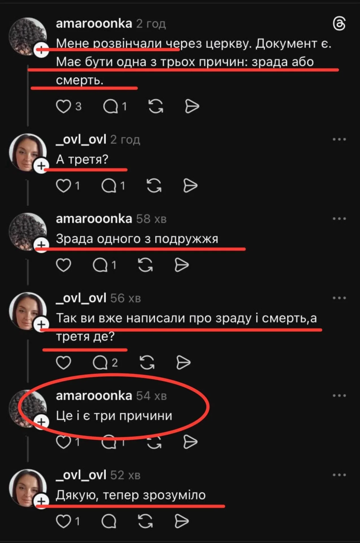Open the Threads logo icon at top right
This screenshot has width=360, height=543.
pos(339,23)
